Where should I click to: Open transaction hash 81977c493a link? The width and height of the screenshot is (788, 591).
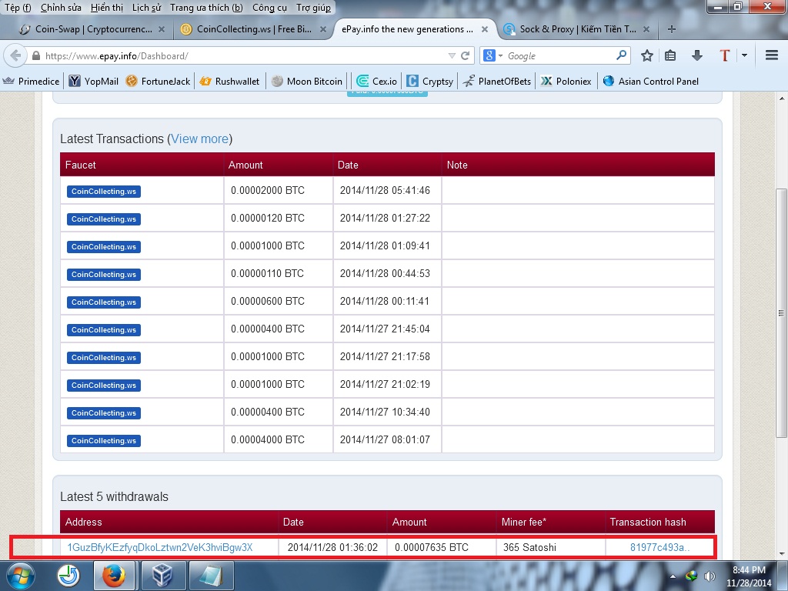coord(659,547)
